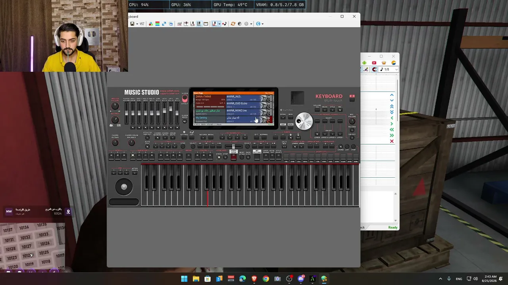Click the red X icon in right panel
This screenshot has height=285, width=508.
click(392, 141)
